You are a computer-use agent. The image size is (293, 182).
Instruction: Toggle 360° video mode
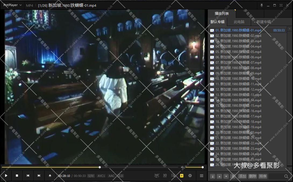click(157, 176)
